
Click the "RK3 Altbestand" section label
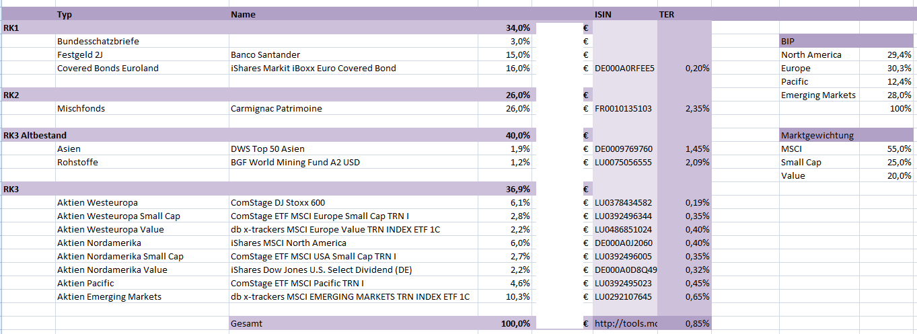pos(35,135)
